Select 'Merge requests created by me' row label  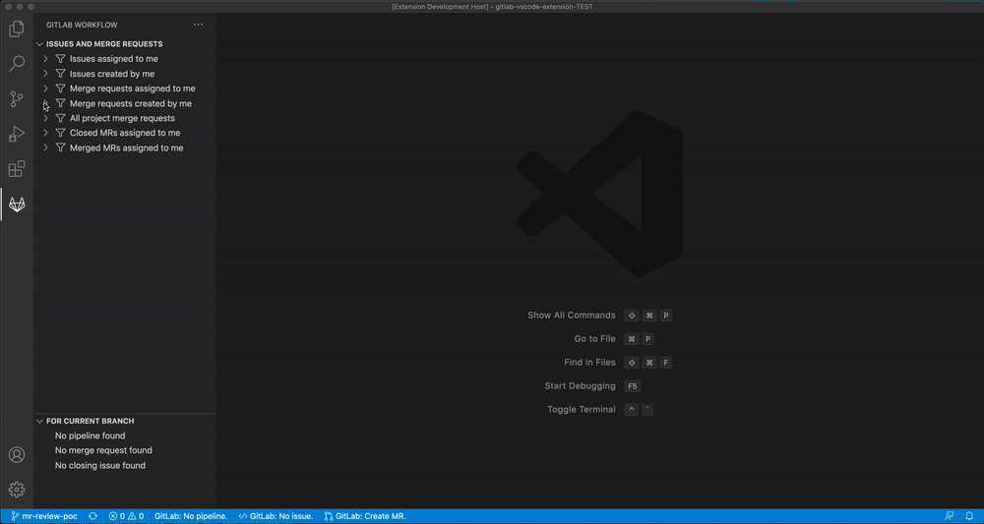(x=131, y=103)
